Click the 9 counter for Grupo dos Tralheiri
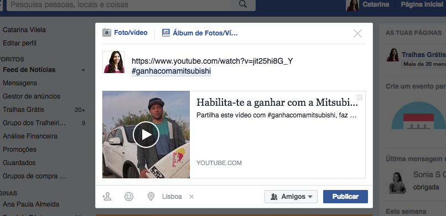This screenshot has height=216, width=446. coord(84,123)
